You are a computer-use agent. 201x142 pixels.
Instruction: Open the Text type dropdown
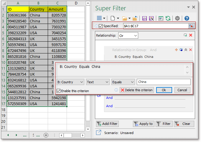(x=98, y=82)
